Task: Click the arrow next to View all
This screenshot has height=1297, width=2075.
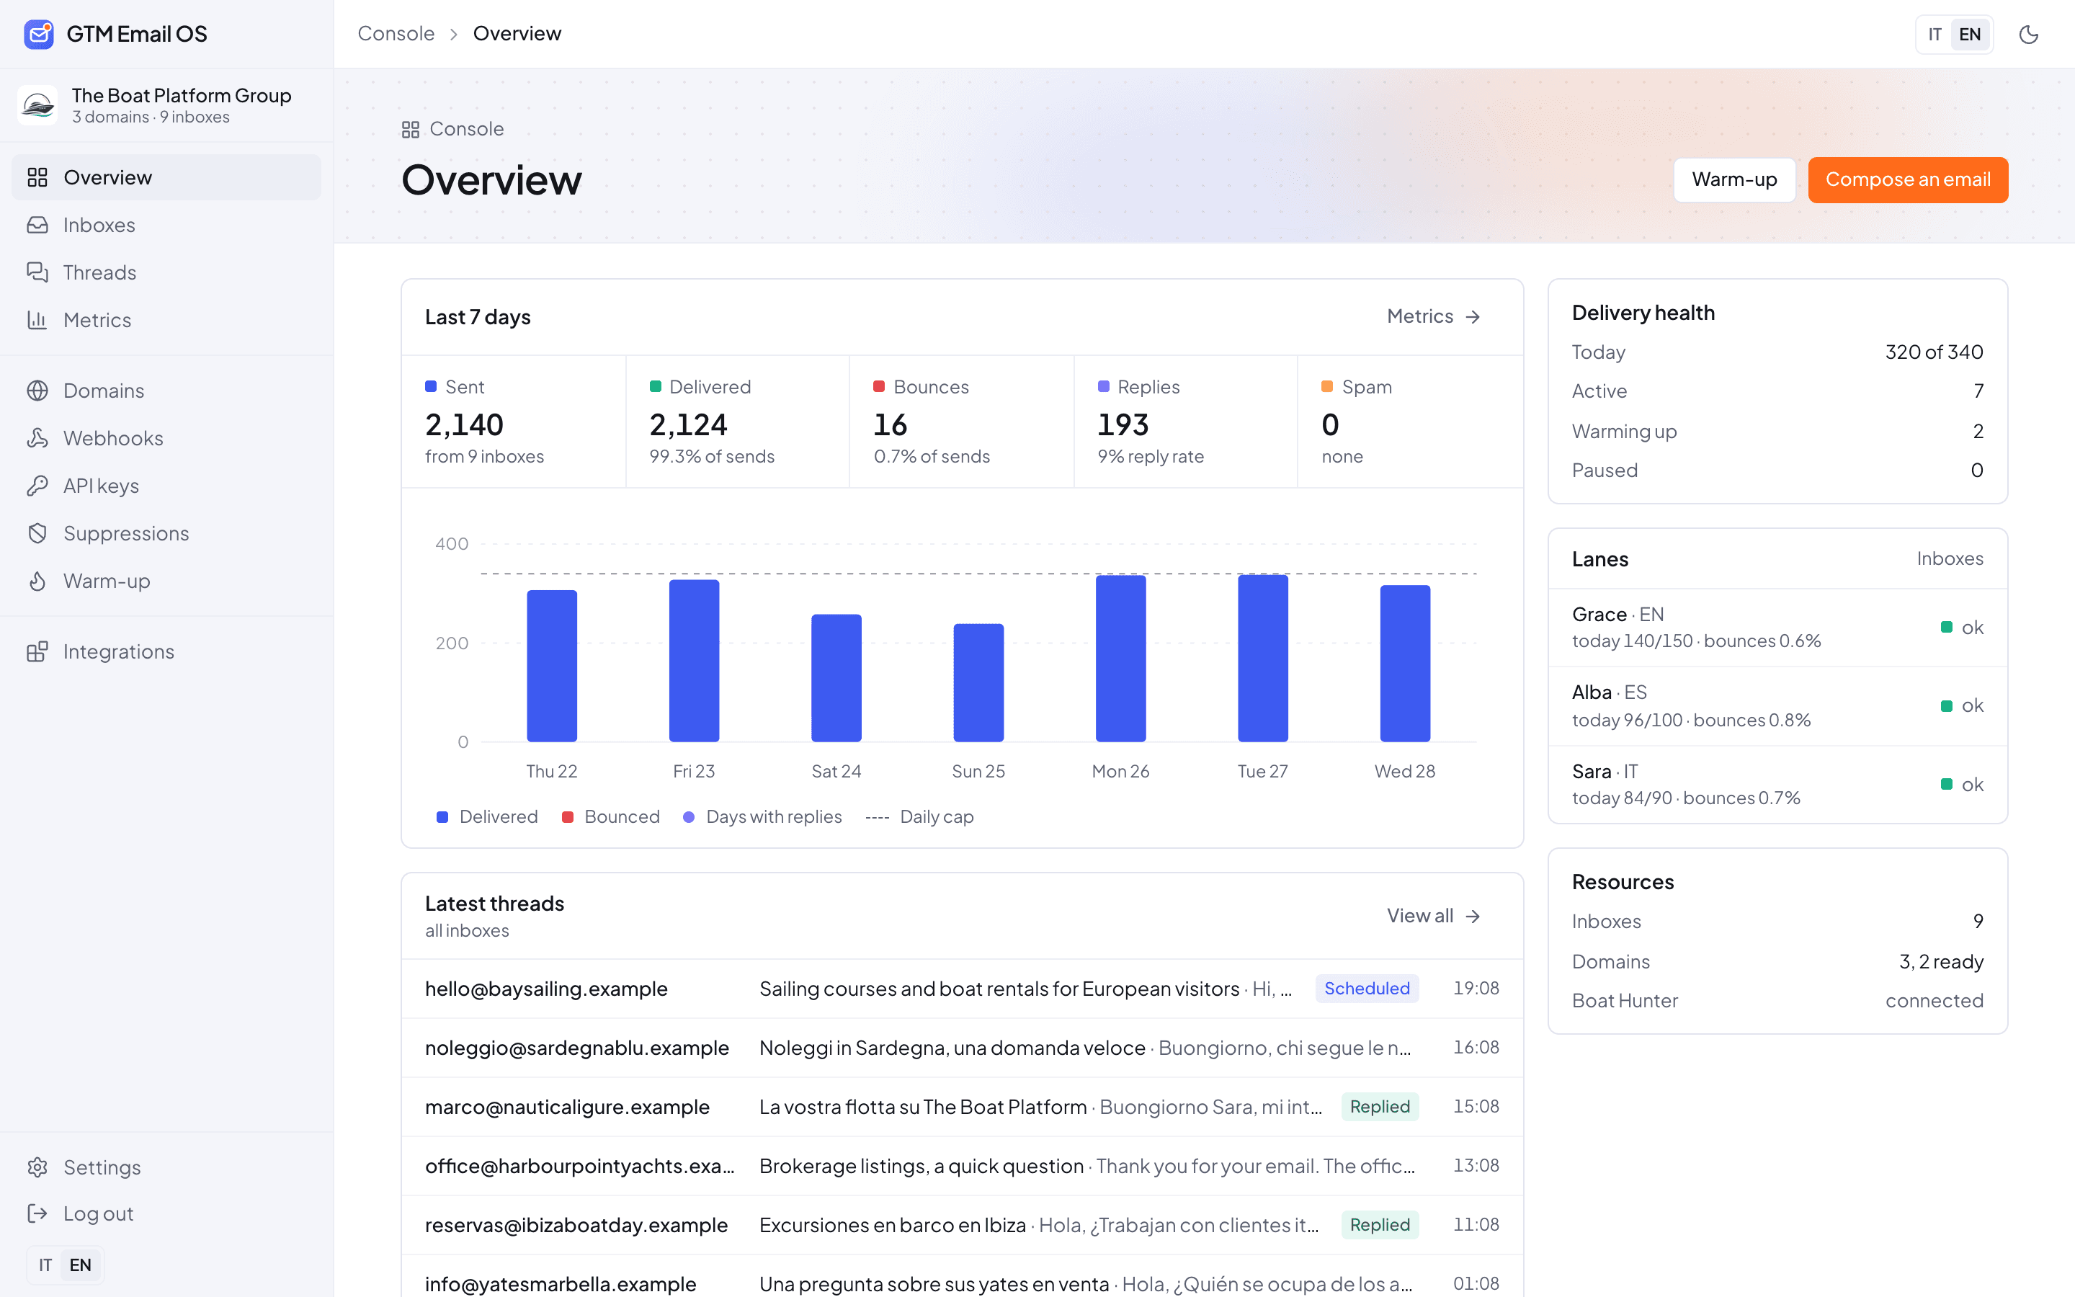Action: point(1473,916)
